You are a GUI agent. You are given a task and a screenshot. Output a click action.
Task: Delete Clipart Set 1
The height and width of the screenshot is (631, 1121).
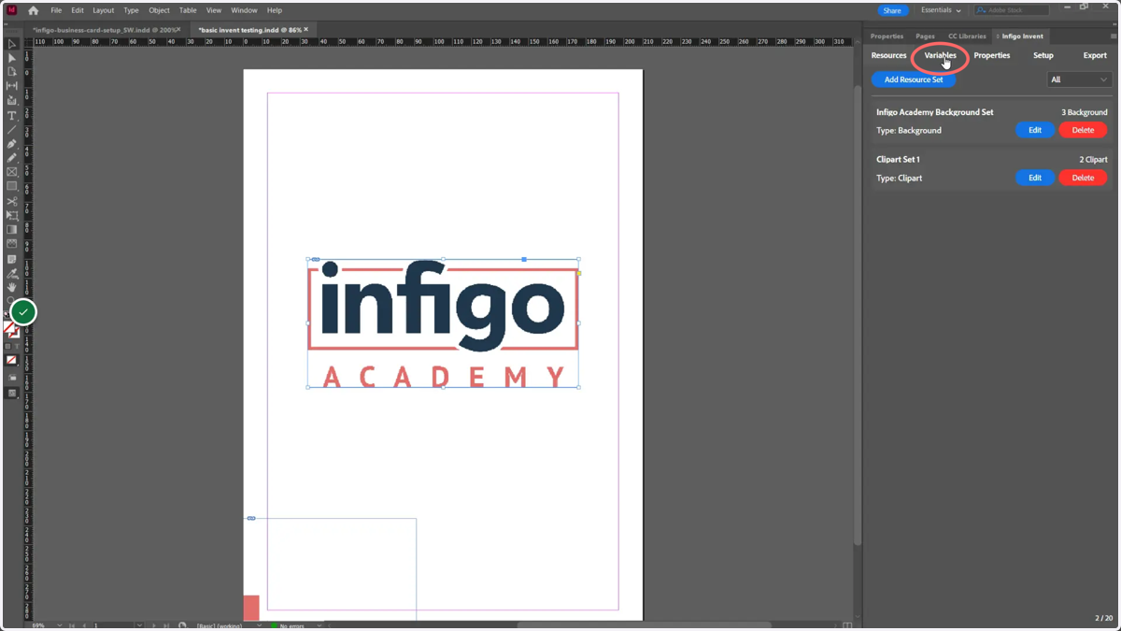pyautogui.click(x=1083, y=178)
